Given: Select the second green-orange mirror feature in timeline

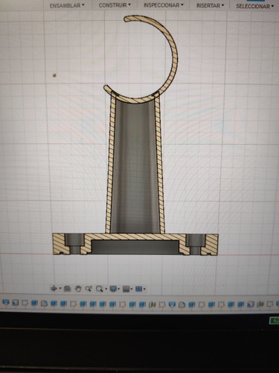Looking at the screenshot, I should coord(260,304).
